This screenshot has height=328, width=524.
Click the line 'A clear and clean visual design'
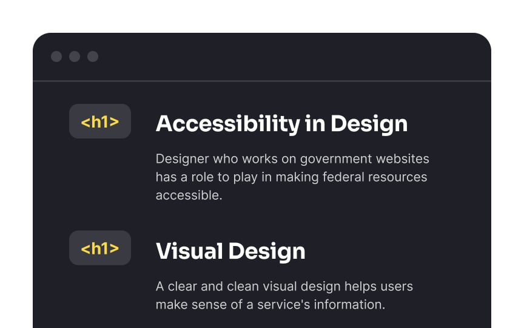(248, 287)
